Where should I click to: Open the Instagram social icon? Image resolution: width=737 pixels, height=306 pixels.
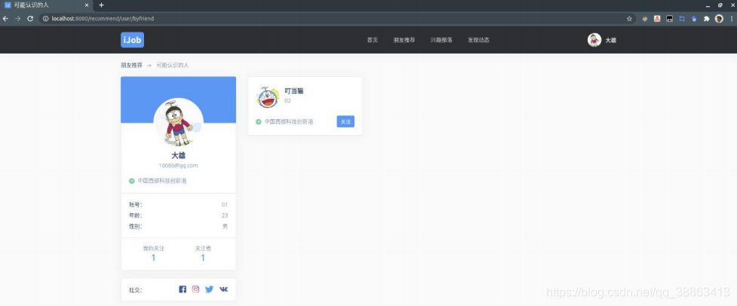tap(195, 289)
